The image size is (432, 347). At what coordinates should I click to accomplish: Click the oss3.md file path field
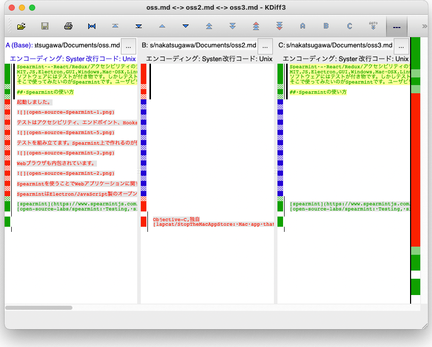pos(339,46)
